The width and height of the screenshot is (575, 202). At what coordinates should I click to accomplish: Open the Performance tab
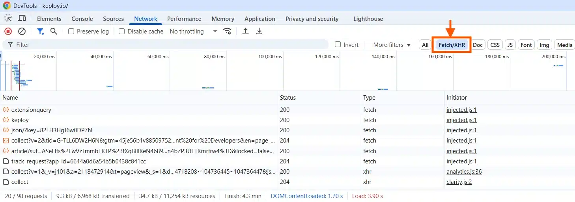coord(184,19)
